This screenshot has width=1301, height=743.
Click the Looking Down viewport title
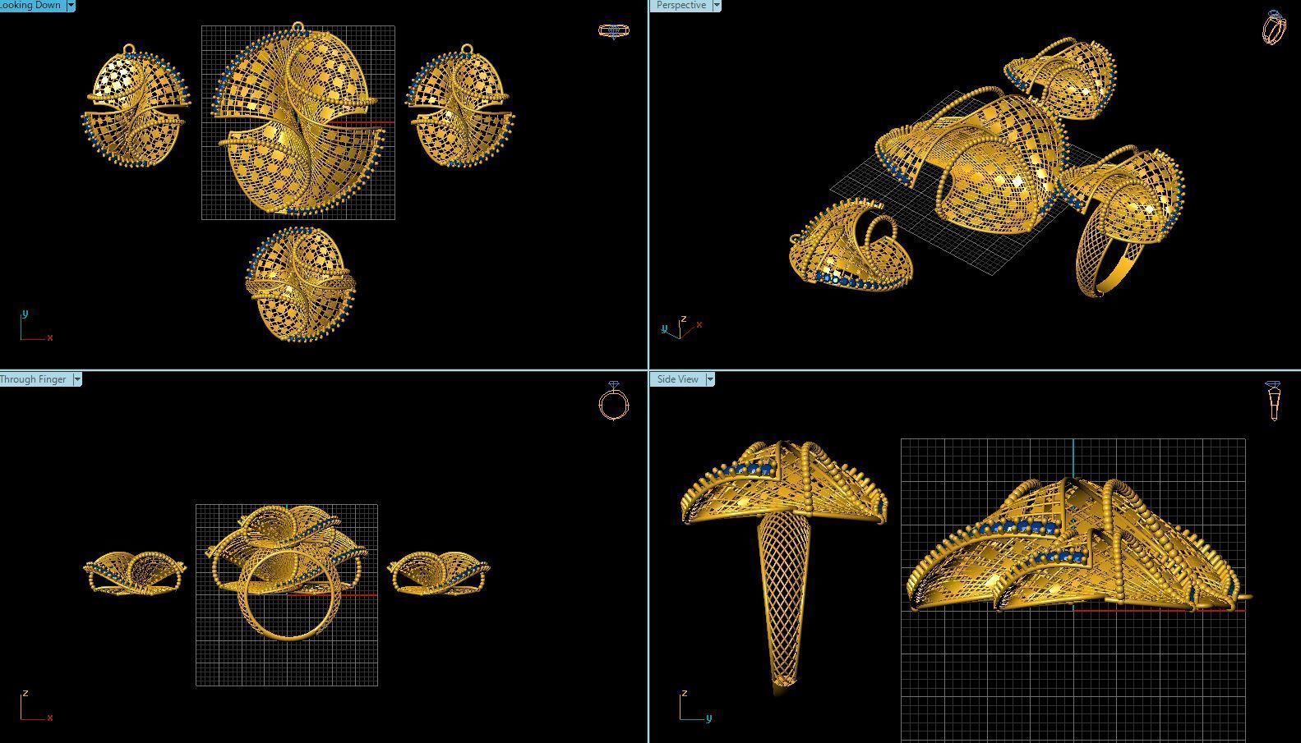(x=32, y=5)
